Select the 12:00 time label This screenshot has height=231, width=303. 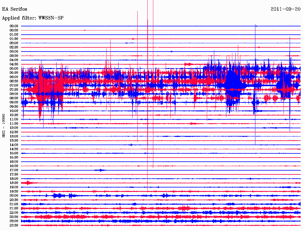(x=14, y=128)
